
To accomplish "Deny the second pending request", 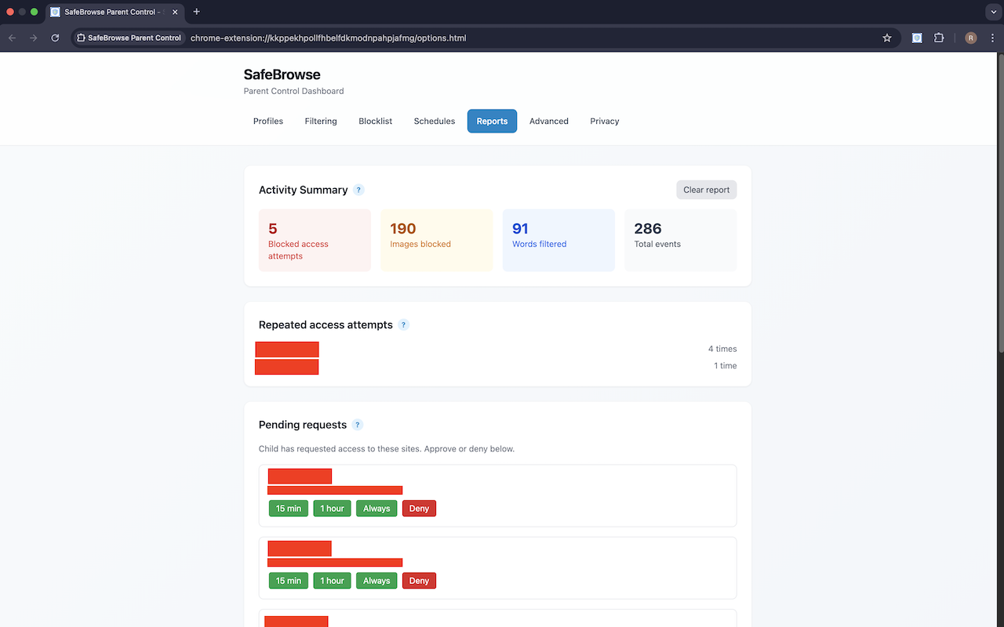I will tap(419, 581).
